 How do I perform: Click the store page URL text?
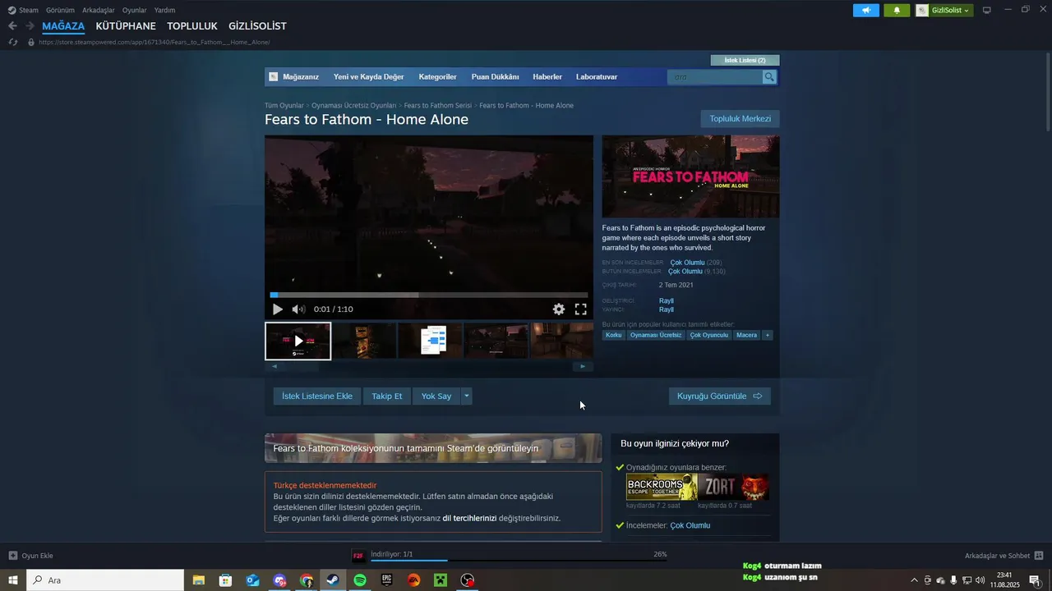pyautogui.click(x=155, y=42)
